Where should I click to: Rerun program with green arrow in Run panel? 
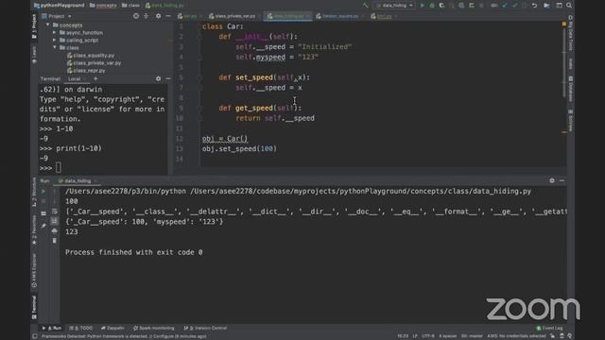[43, 191]
